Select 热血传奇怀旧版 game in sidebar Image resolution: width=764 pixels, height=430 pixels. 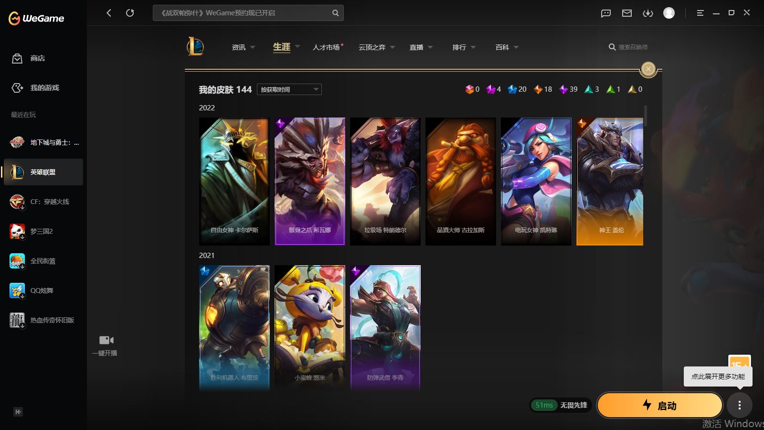43,320
